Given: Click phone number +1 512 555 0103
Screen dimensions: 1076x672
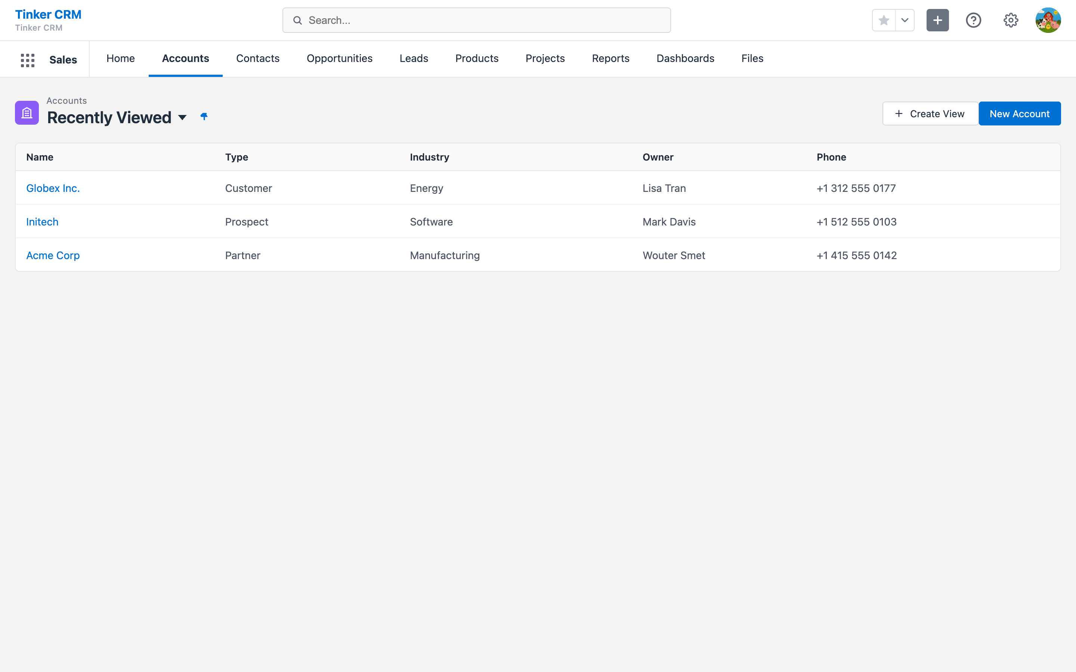Looking at the screenshot, I should [x=857, y=222].
